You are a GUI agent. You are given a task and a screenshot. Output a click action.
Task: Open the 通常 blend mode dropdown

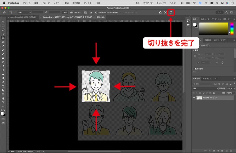pyautogui.click(x=205, y=88)
